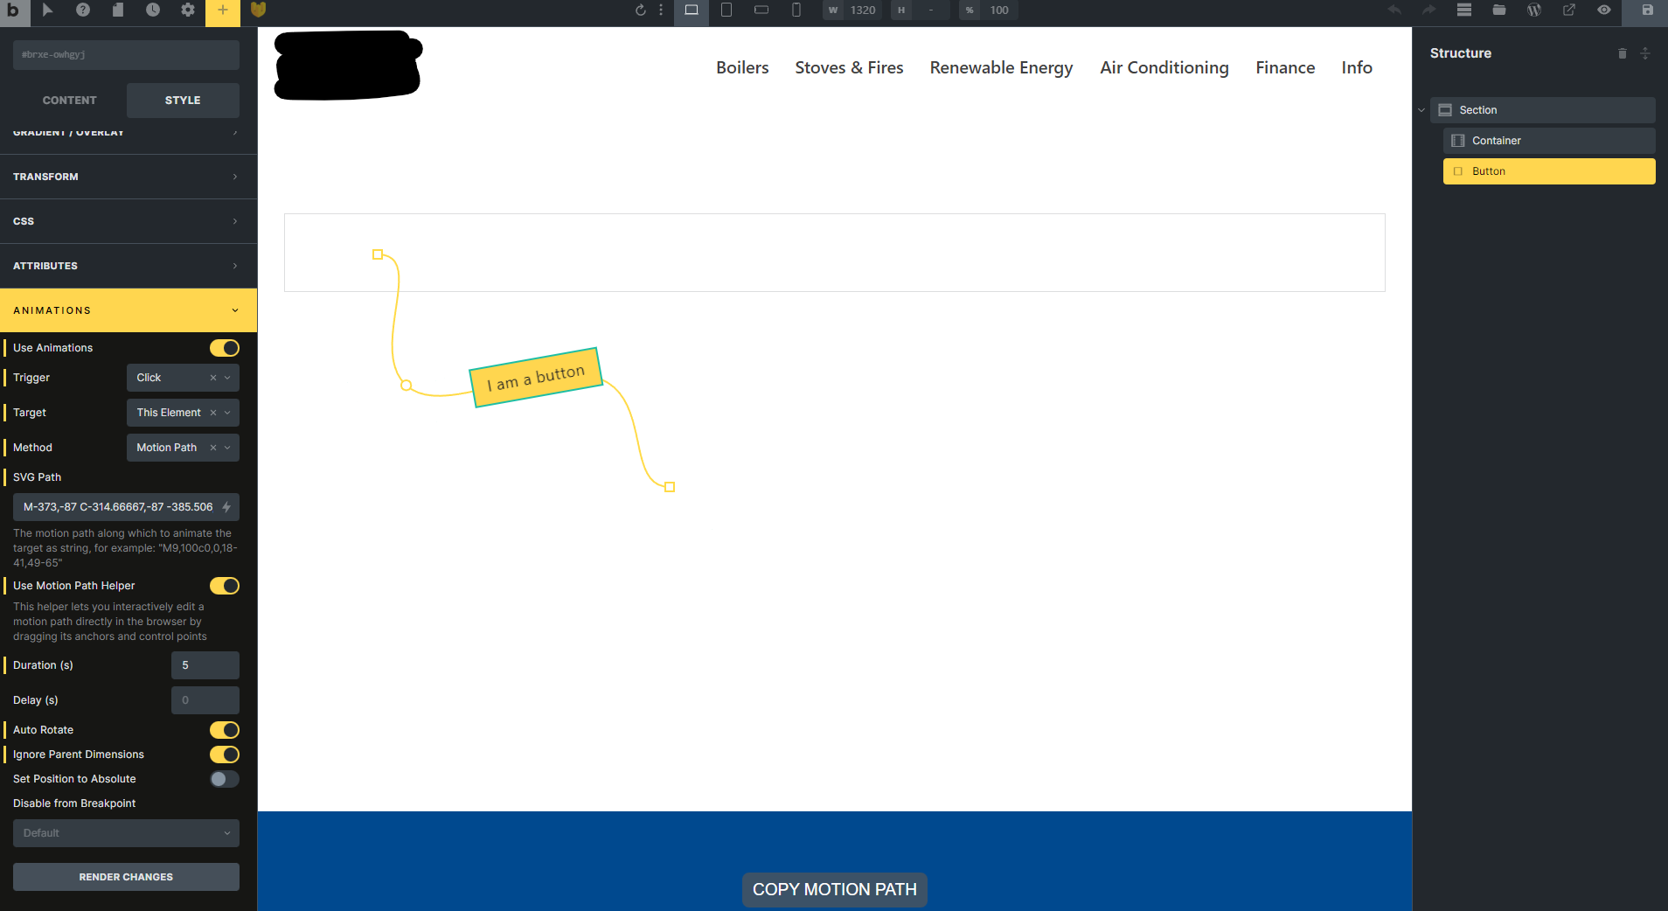Screen dimensions: 1668x911
Task: Click the redo arrow icon
Action: point(1429,10)
